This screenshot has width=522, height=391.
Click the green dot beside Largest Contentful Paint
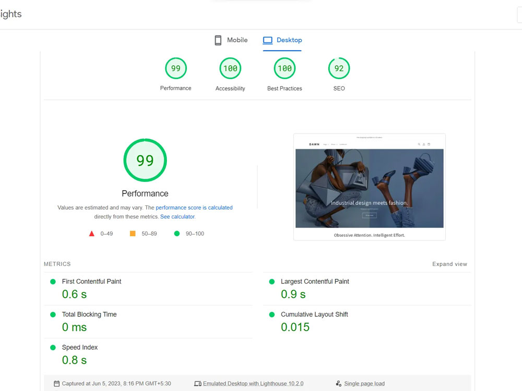(x=271, y=282)
